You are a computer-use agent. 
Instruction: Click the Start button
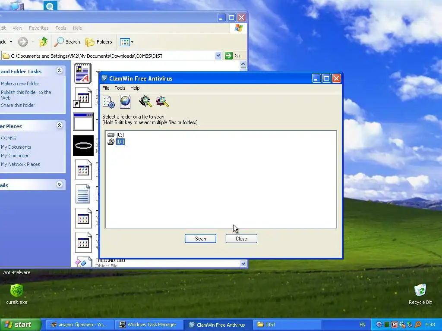[x=21, y=325]
